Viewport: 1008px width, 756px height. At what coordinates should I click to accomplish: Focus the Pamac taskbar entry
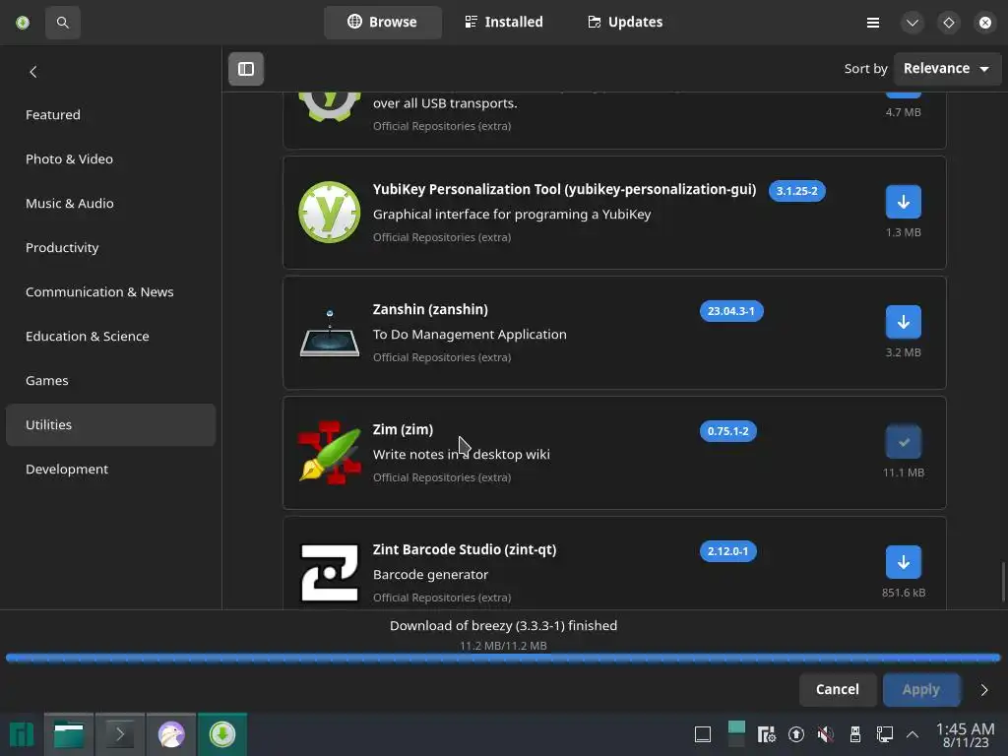point(222,734)
